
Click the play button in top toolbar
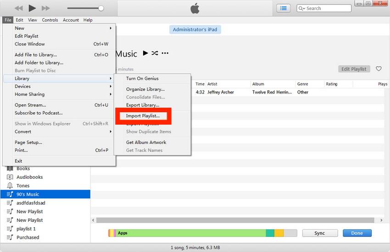pos(32,8)
